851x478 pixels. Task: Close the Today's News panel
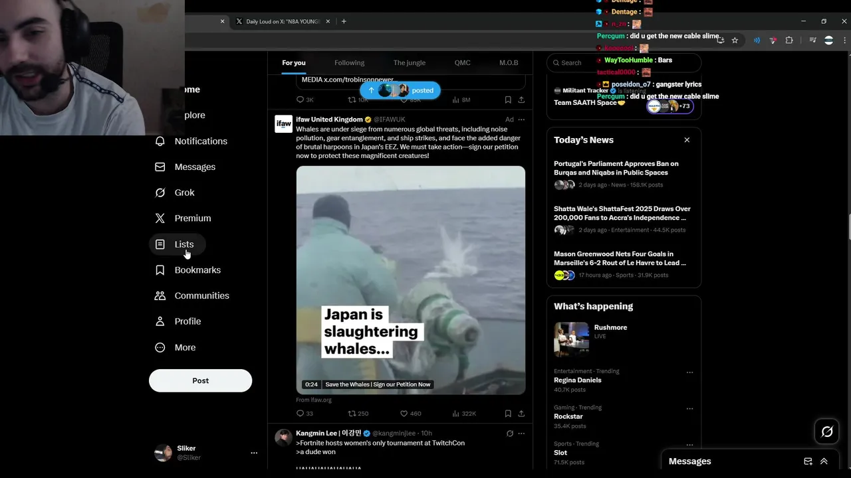click(x=687, y=140)
